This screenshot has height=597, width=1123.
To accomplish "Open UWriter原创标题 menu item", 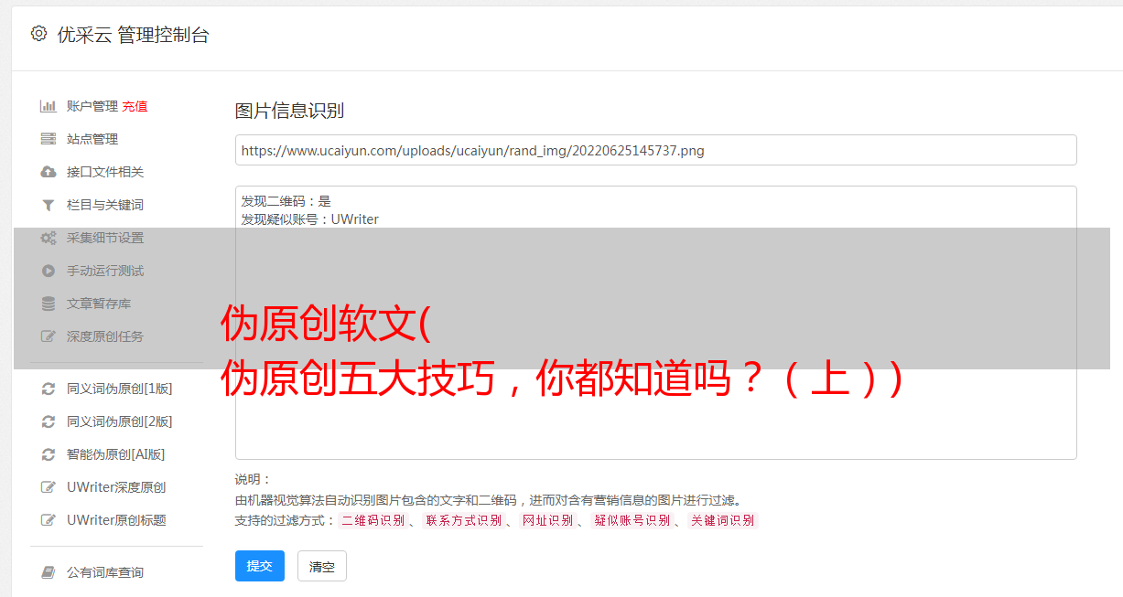I will coord(116,520).
